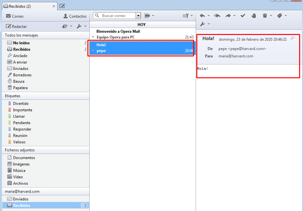303x211 pixels.
Task: Expand the search field dropdown arrow
Action: pos(138,16)
